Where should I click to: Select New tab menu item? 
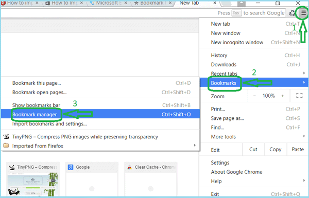pyautogui.click(x=253, y=24)
